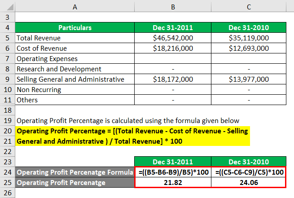294x198 pixels.
Task: Select column C header
Action: pyautogui.click(x=249, y=7)
